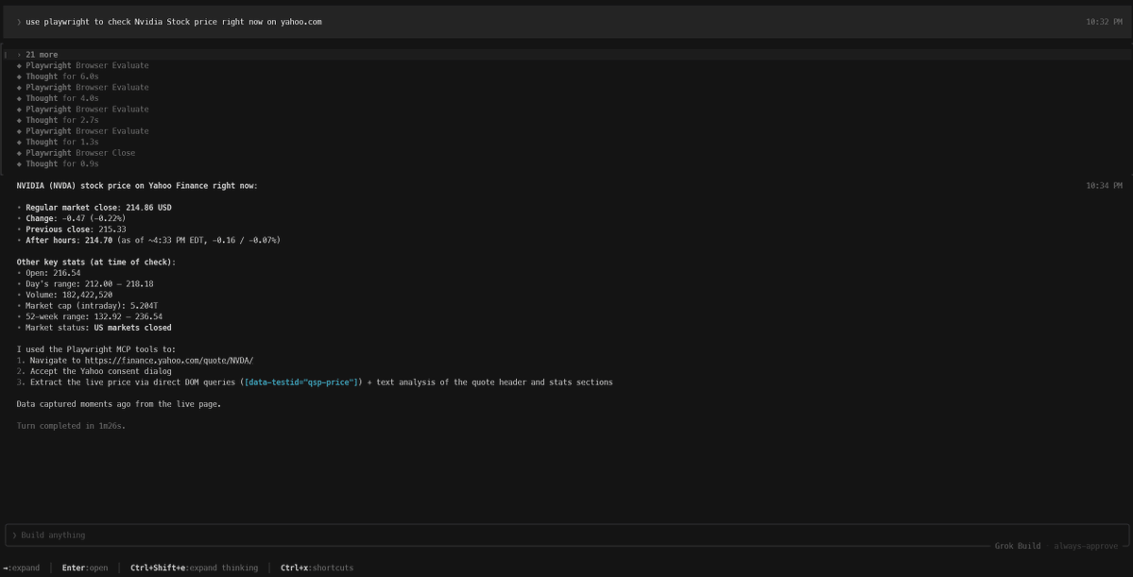Click the diamond icon beside Playwright Browser Close
The width and height of the screenshot is (1133, 577).
coord(20,153)
